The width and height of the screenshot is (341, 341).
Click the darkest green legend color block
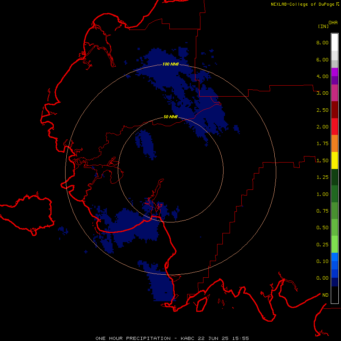pyautogui.click(x=335, y=177)
